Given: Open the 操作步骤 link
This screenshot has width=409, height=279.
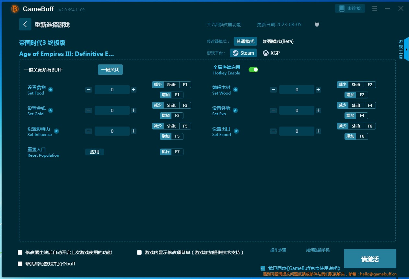Looking at the screenshot, I should (x=278, y=250).
